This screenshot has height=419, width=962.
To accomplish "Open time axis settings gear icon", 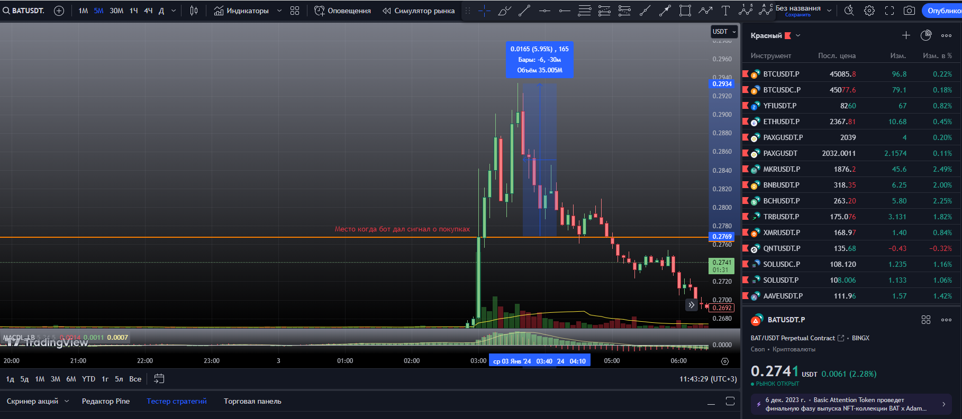I will click(x=725, y=361).
